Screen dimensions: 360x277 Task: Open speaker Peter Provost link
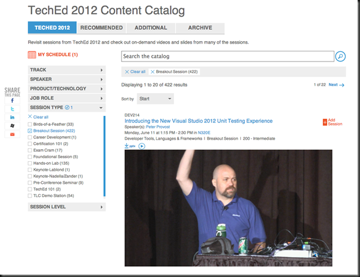tap(158, 127)
